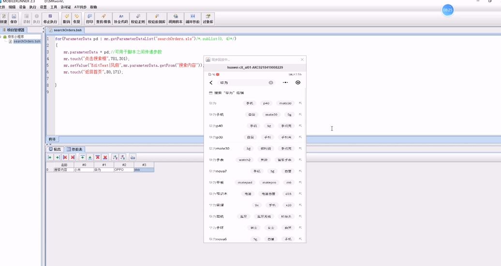Clear the 华为 search text with X icon

(x=271, y=83)
